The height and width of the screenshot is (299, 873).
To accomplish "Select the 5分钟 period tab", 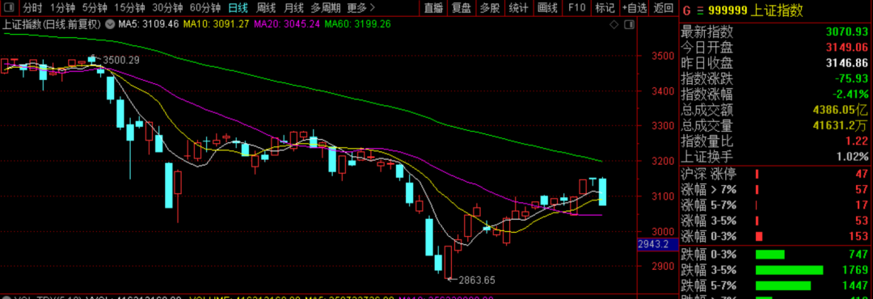I will [x=95, y=8].
